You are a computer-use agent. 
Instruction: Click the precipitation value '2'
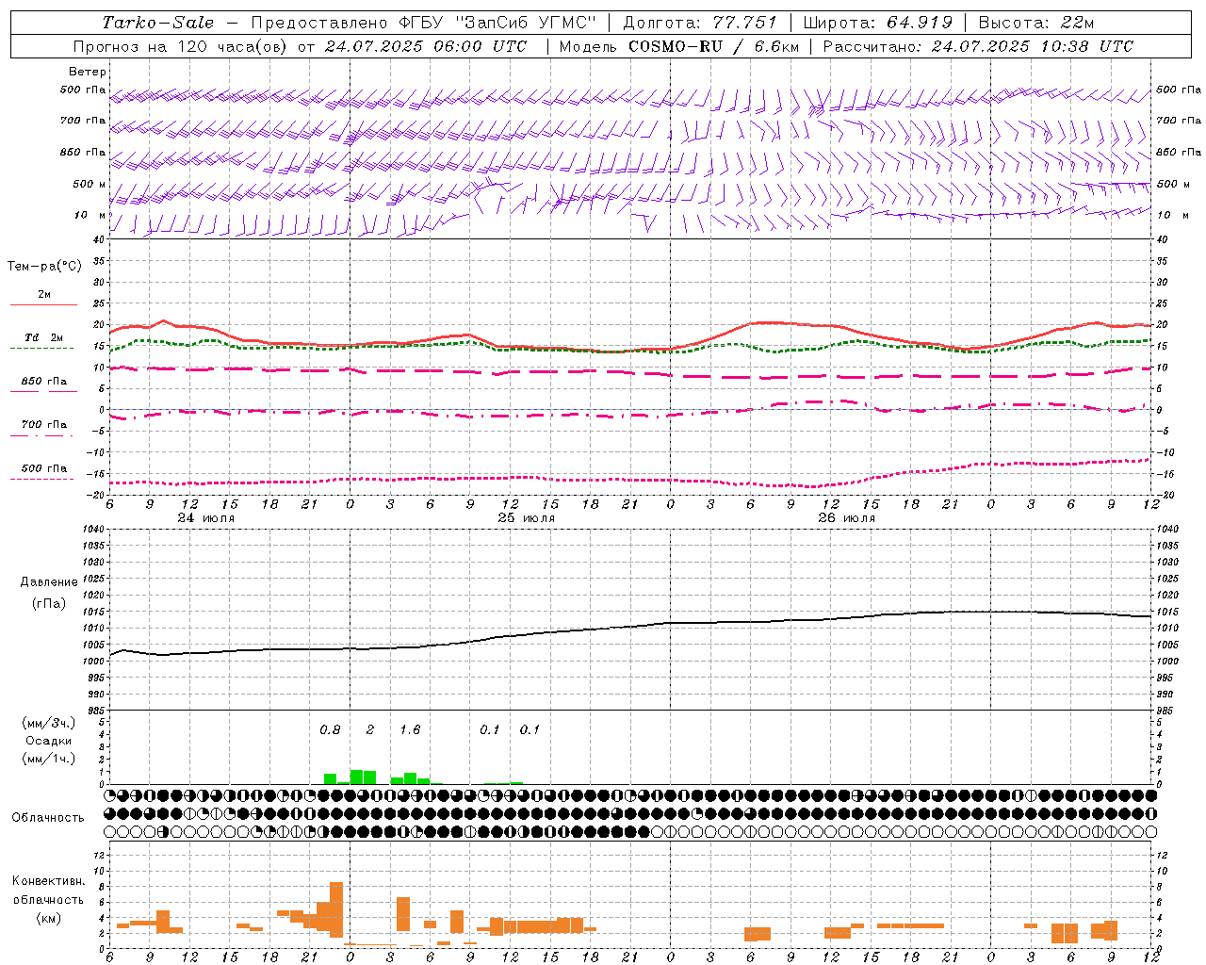[370, 730]
